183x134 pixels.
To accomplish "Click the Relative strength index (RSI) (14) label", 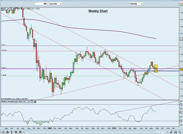I will (13, 102).
